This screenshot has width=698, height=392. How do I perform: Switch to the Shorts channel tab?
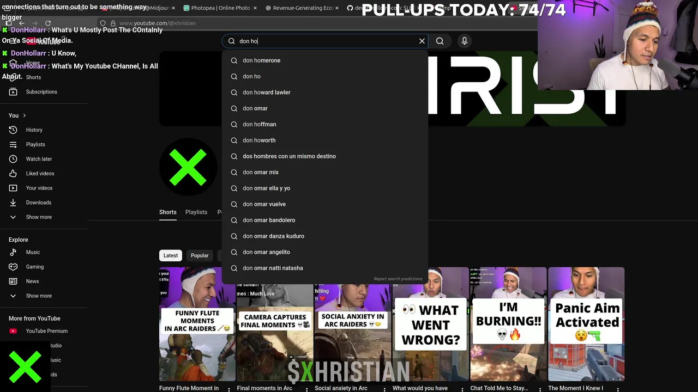point(167,212)
